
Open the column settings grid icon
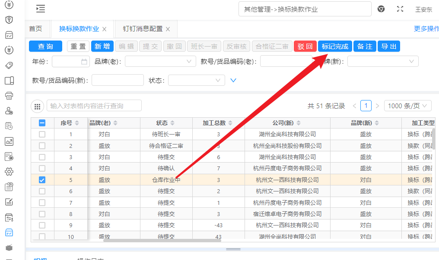38,106
